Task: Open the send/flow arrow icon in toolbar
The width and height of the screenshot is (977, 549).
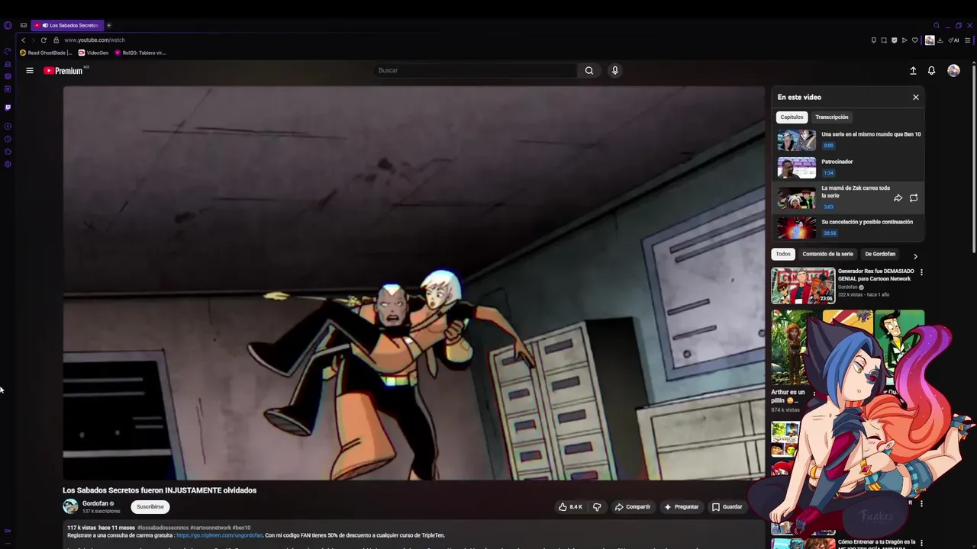Action: point(904,40)
